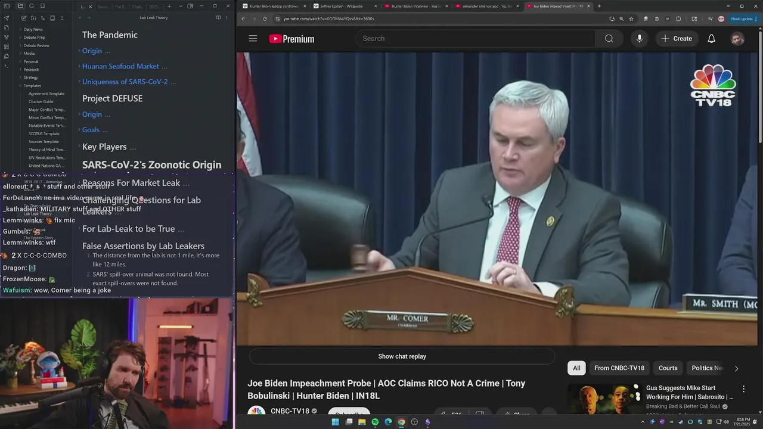Unfold Huanan Seafood Market heading
Screen dimensions: 763x429
tap(79, 66)
